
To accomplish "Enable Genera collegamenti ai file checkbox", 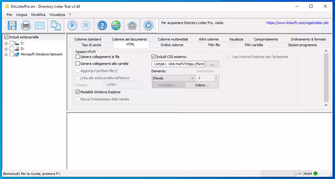I will point(78,56).
